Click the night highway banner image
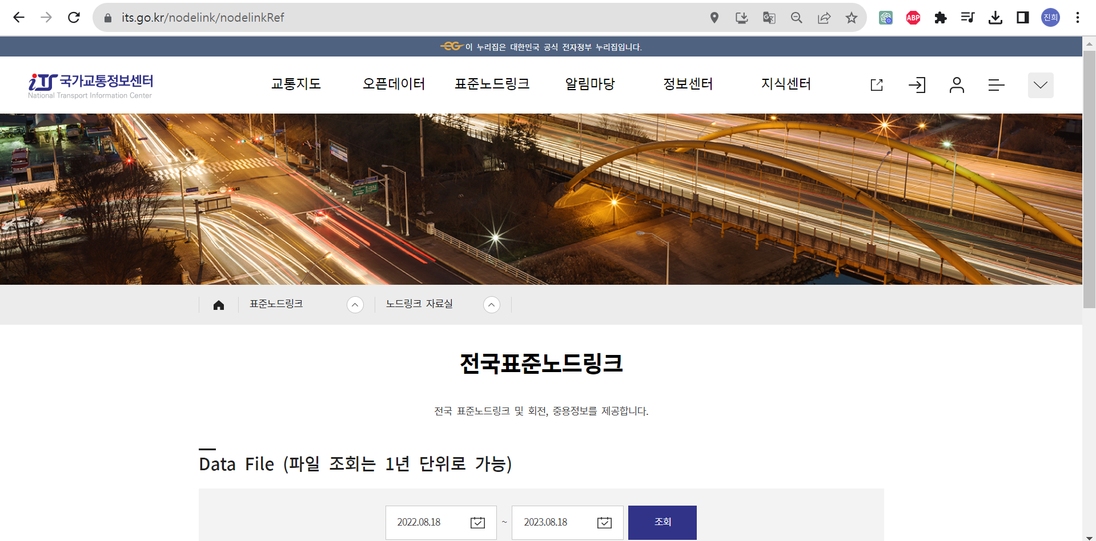This screenshot has width=1096, height=541. coord(541,199)
